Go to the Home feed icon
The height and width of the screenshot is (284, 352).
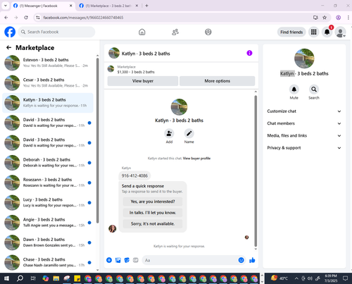142,32
